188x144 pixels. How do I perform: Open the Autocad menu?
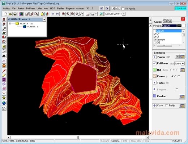point(80,9)
